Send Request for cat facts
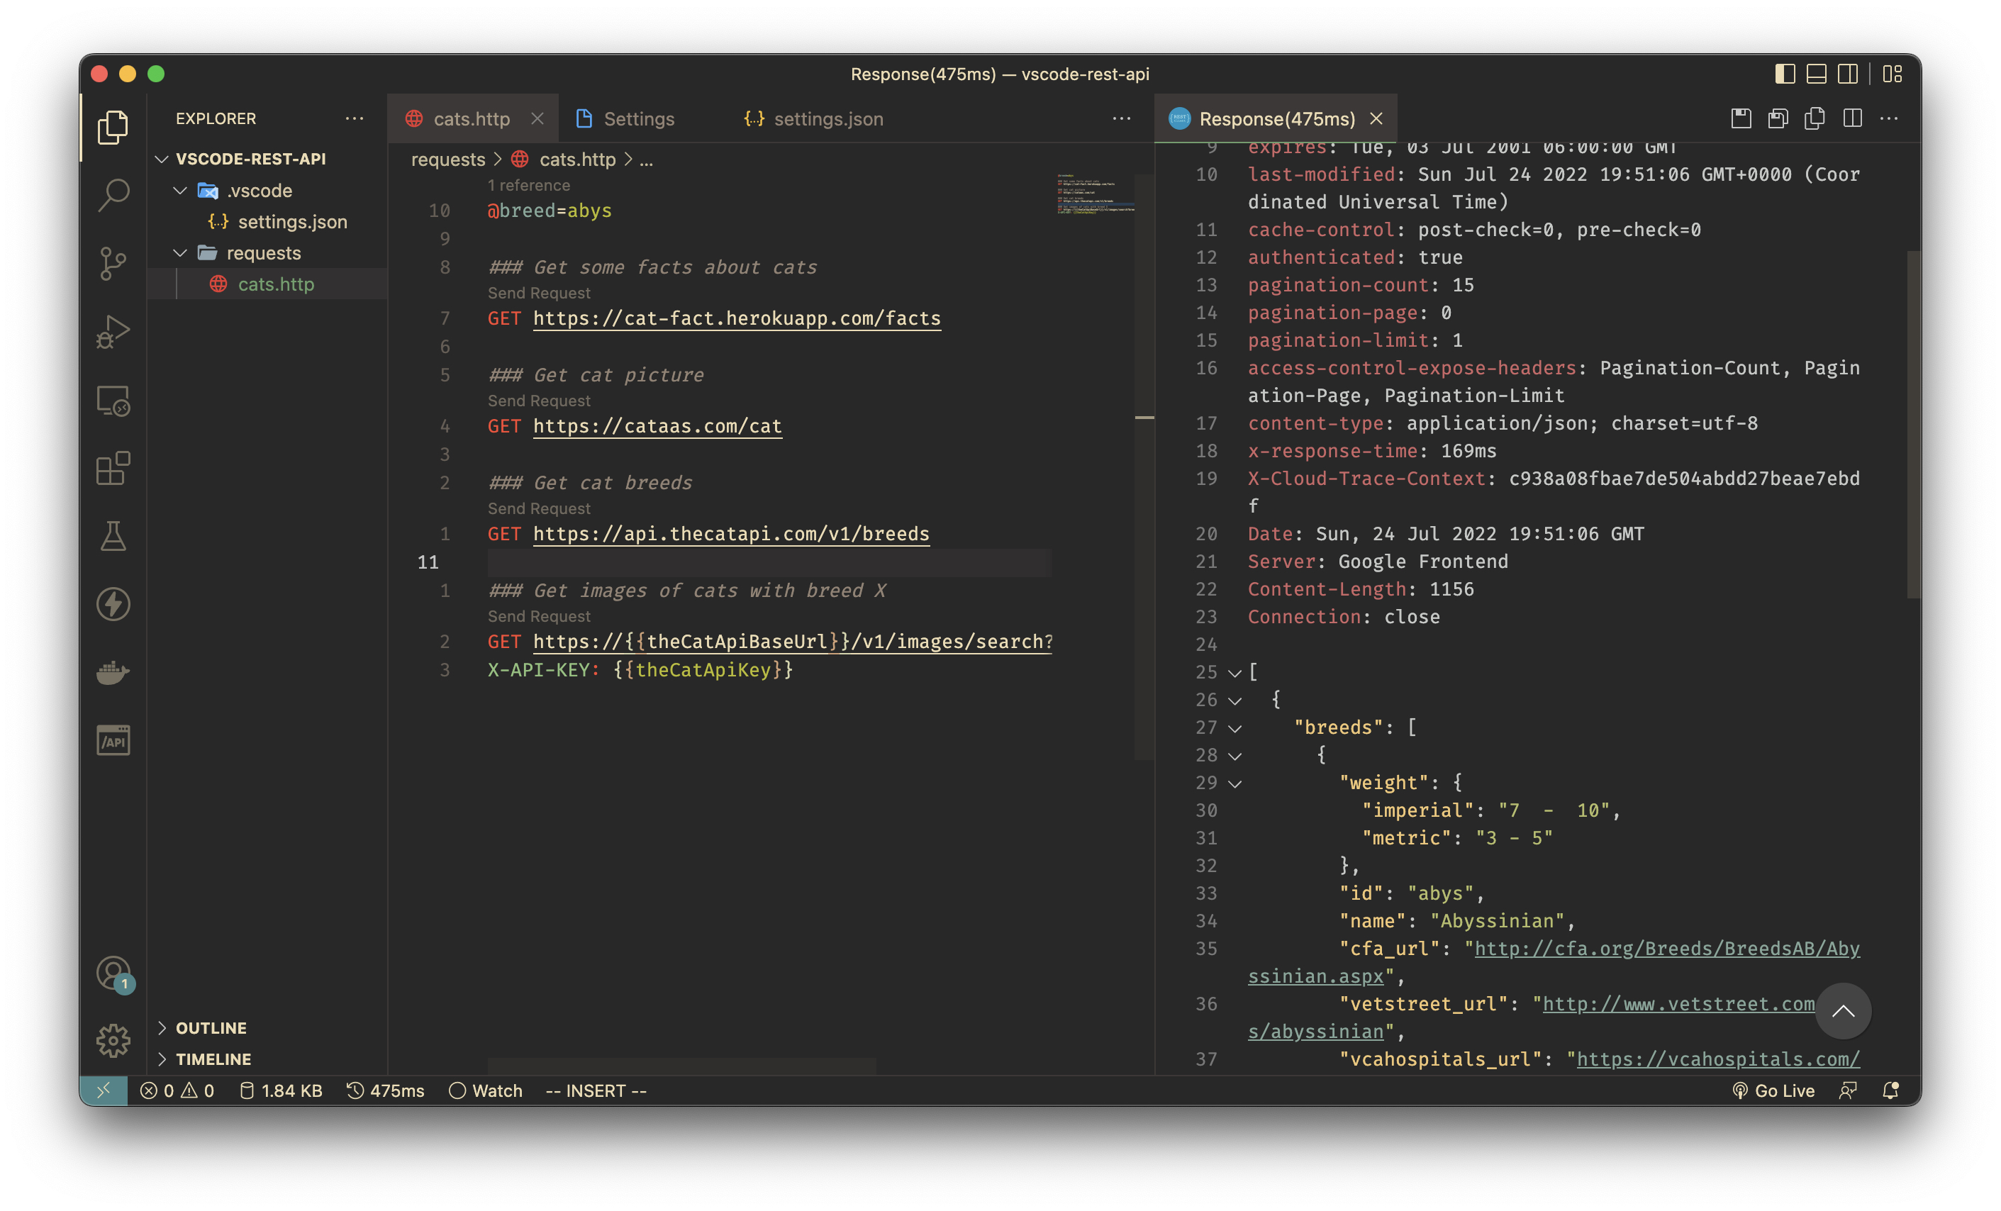This screenshot has height=1211, width=2001. [539, 294]
